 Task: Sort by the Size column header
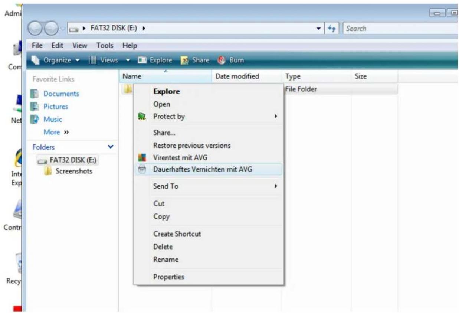[x=374, y=76]
